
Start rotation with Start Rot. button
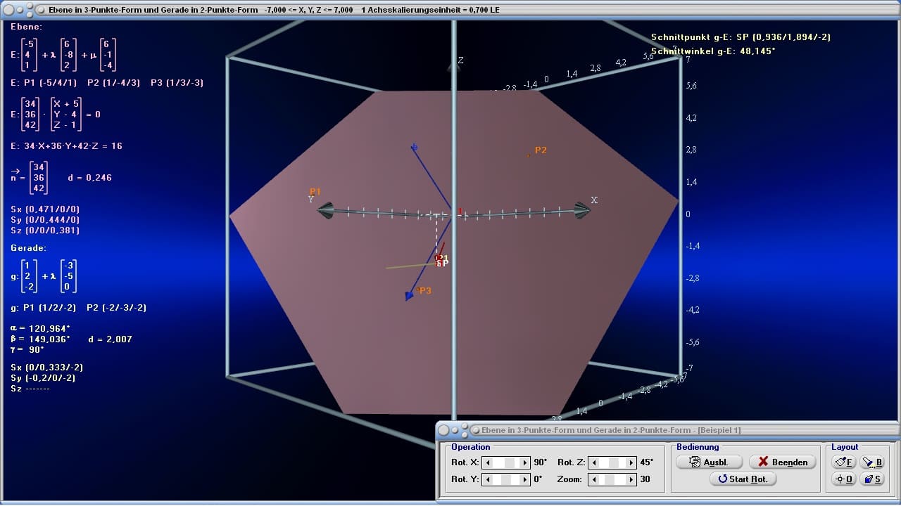743,479
